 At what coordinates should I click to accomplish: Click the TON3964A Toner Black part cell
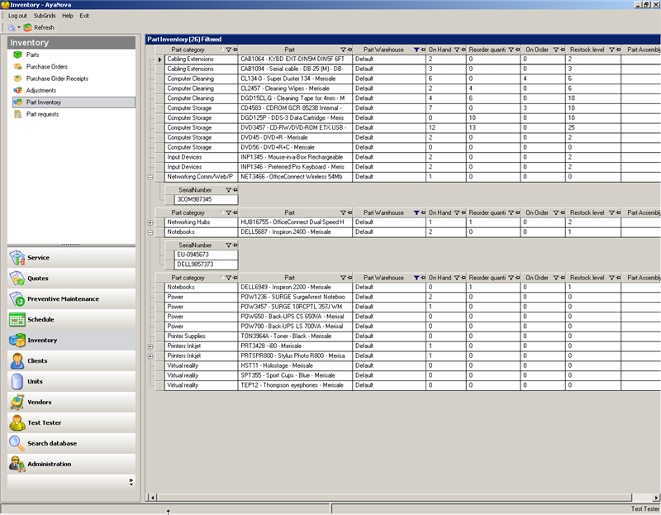point(295,336)
